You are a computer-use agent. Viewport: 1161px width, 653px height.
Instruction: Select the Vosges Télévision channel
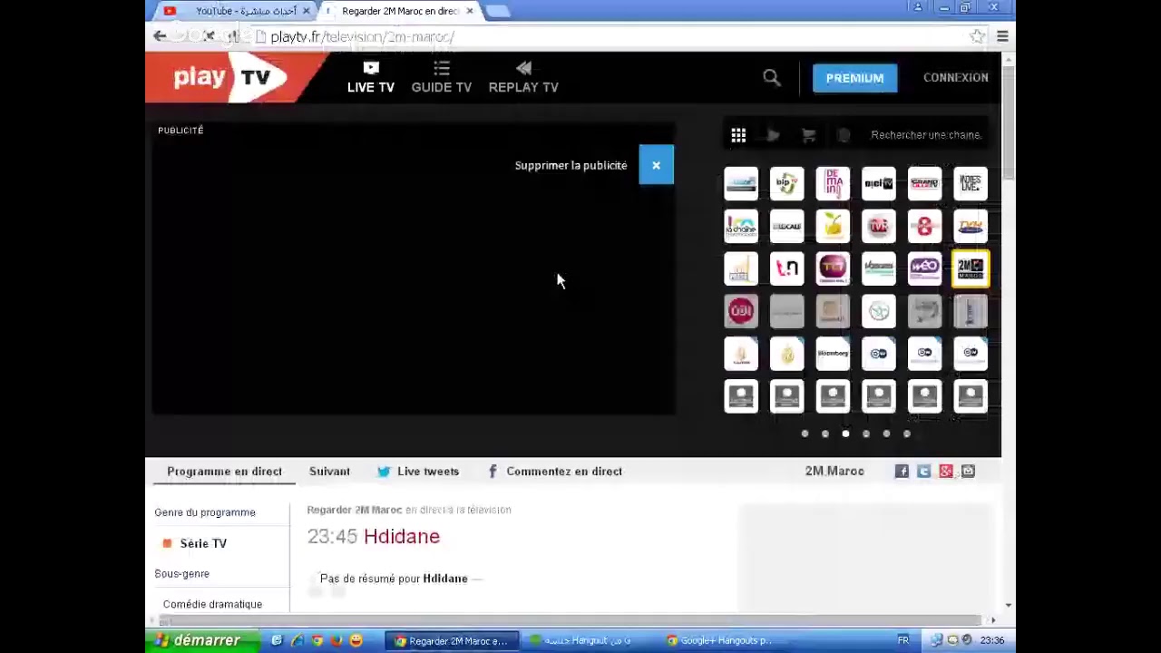tap(879, 268)
